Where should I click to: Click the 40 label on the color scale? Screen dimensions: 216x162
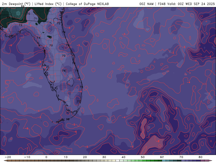pyautogui.click(x=123, y=157)
